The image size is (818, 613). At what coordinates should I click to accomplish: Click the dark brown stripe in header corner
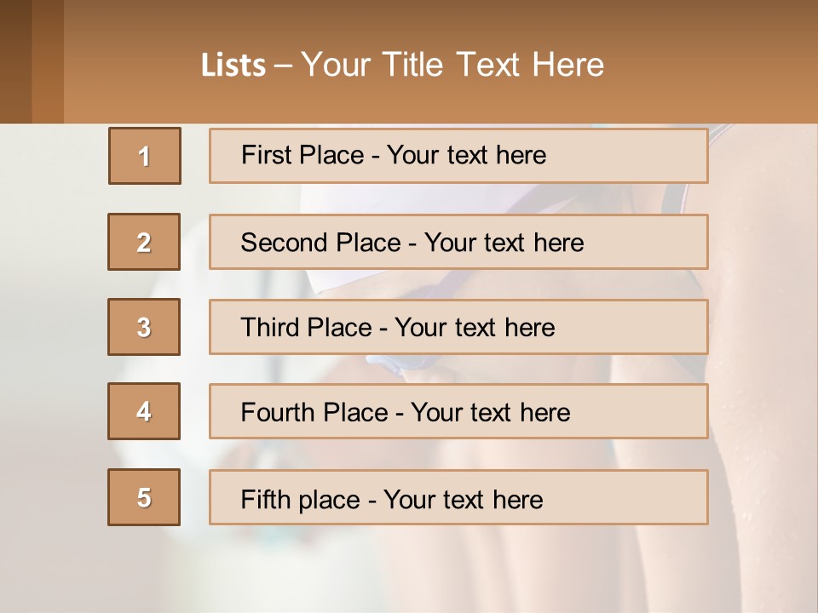point(15,61)
